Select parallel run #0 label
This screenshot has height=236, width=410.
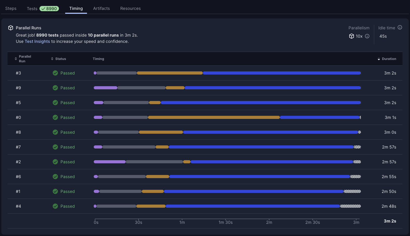18,117
